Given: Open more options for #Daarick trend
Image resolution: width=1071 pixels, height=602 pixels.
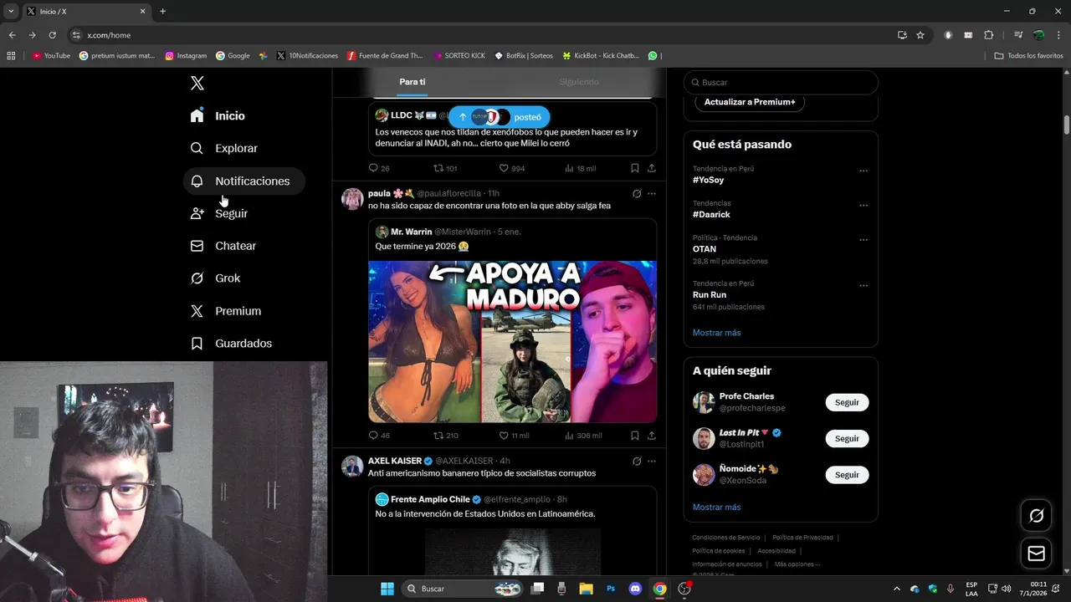Looking at the screenshot, I should point(863,205).
